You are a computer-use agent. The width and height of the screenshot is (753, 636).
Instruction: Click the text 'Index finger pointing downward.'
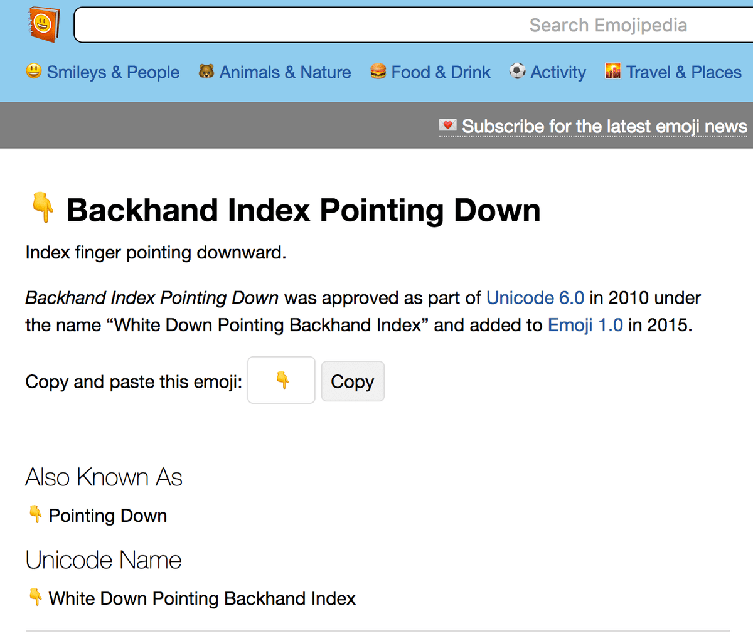coord(156,253)
